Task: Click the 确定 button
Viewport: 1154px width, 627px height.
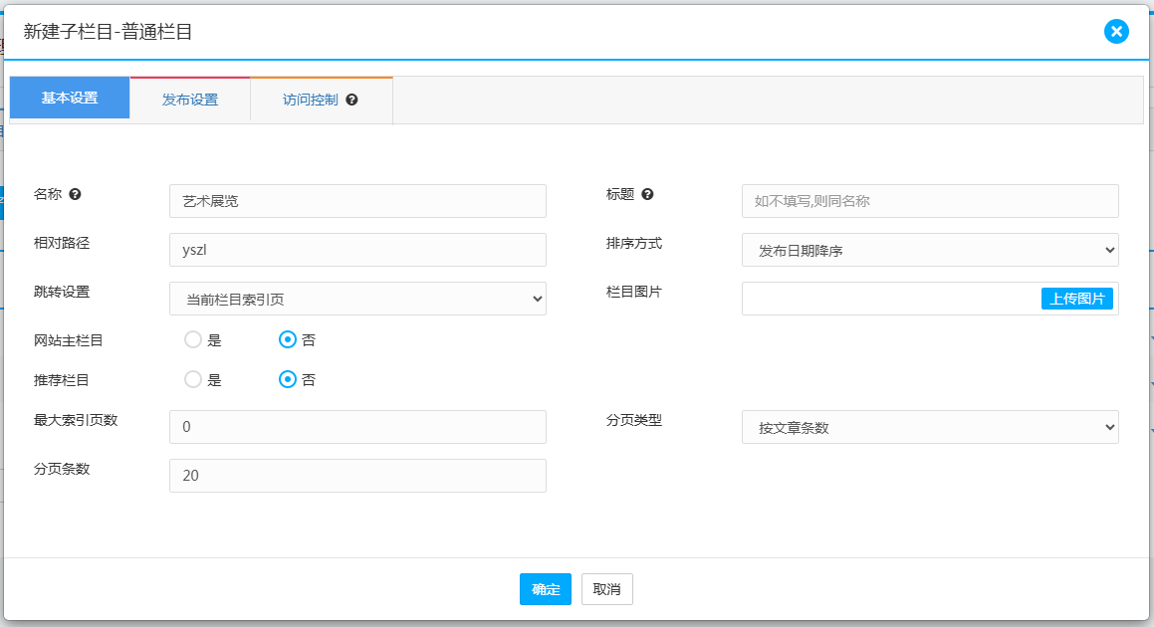Action: click(546, 589)
